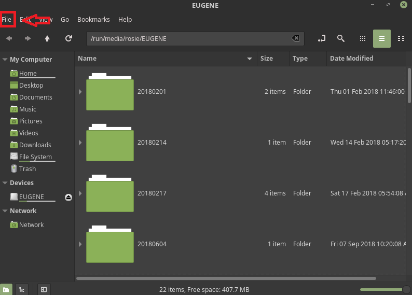Open Home in the sidebar
The height and width of the screenshot is (295, 412).
28,74
